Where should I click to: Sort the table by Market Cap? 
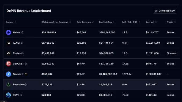(x=107, y=22)
